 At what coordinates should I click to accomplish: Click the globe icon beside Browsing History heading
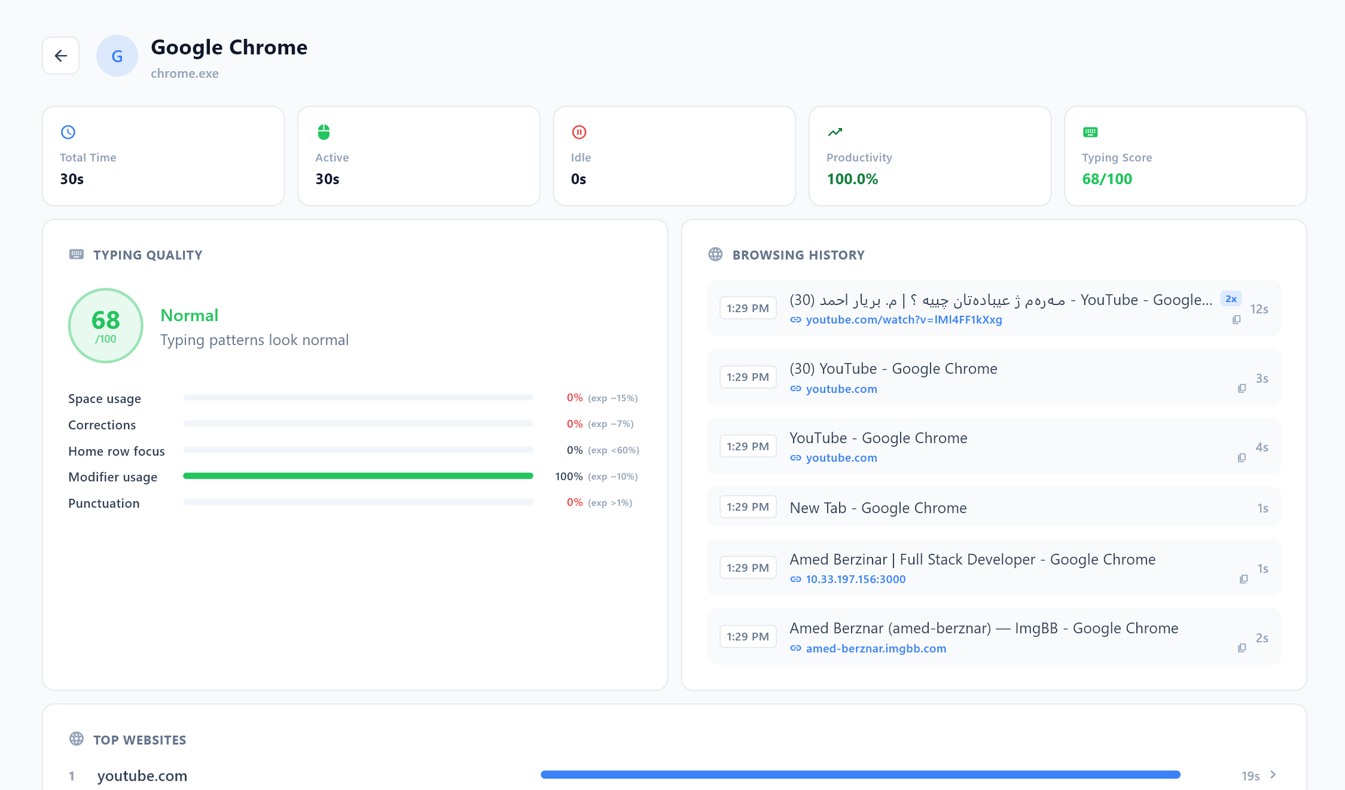(715, 254)
